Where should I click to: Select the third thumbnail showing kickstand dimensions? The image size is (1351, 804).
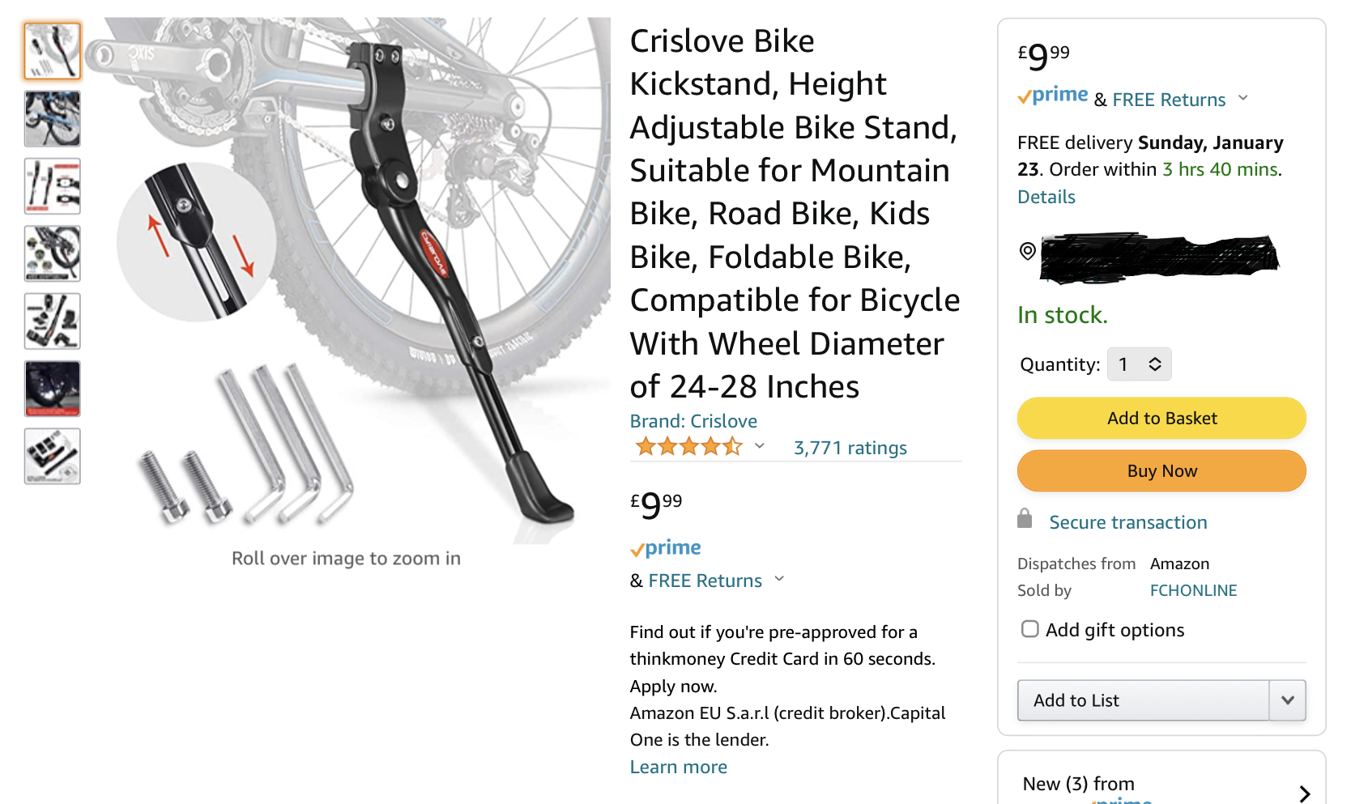(x=53, y=186)
